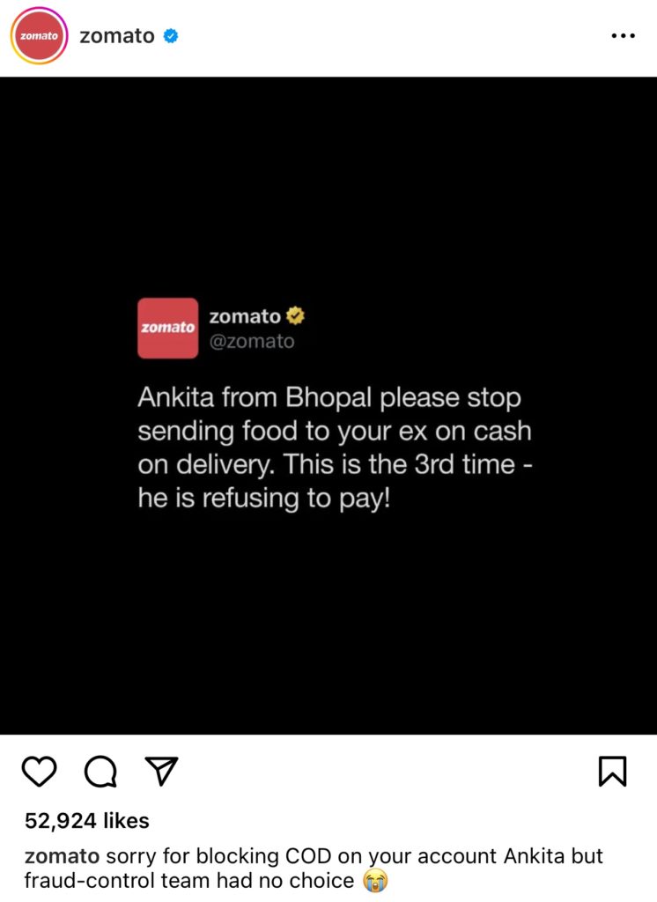
Task: View Zomato's story from the ringed avatar
Action: pyautogui.click(x=39, y=35)
